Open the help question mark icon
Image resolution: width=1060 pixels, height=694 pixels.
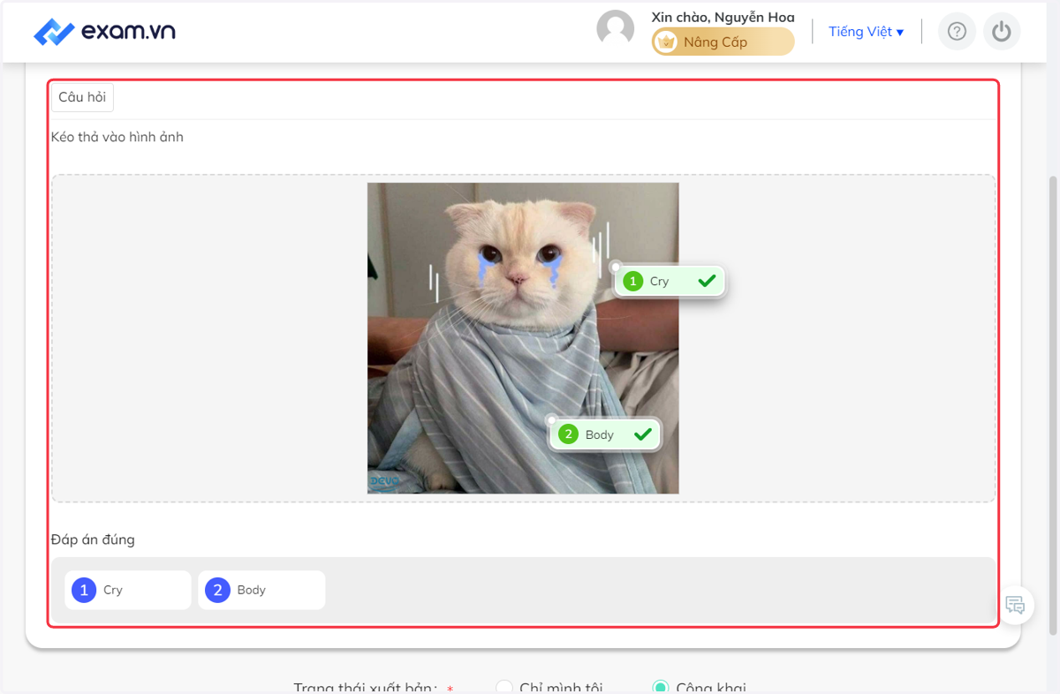tap(957, 32)
